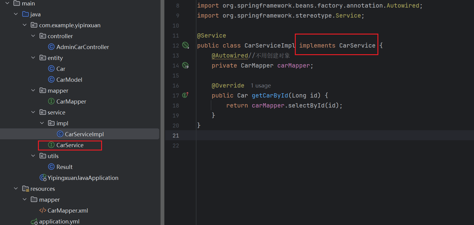Click CarService in the implements clause
This screenshot has height=225, width=474.
[357, 45]
